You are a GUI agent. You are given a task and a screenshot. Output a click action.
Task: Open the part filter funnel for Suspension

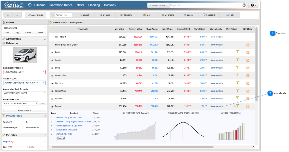pyautogui.click(x=237, y=90)
